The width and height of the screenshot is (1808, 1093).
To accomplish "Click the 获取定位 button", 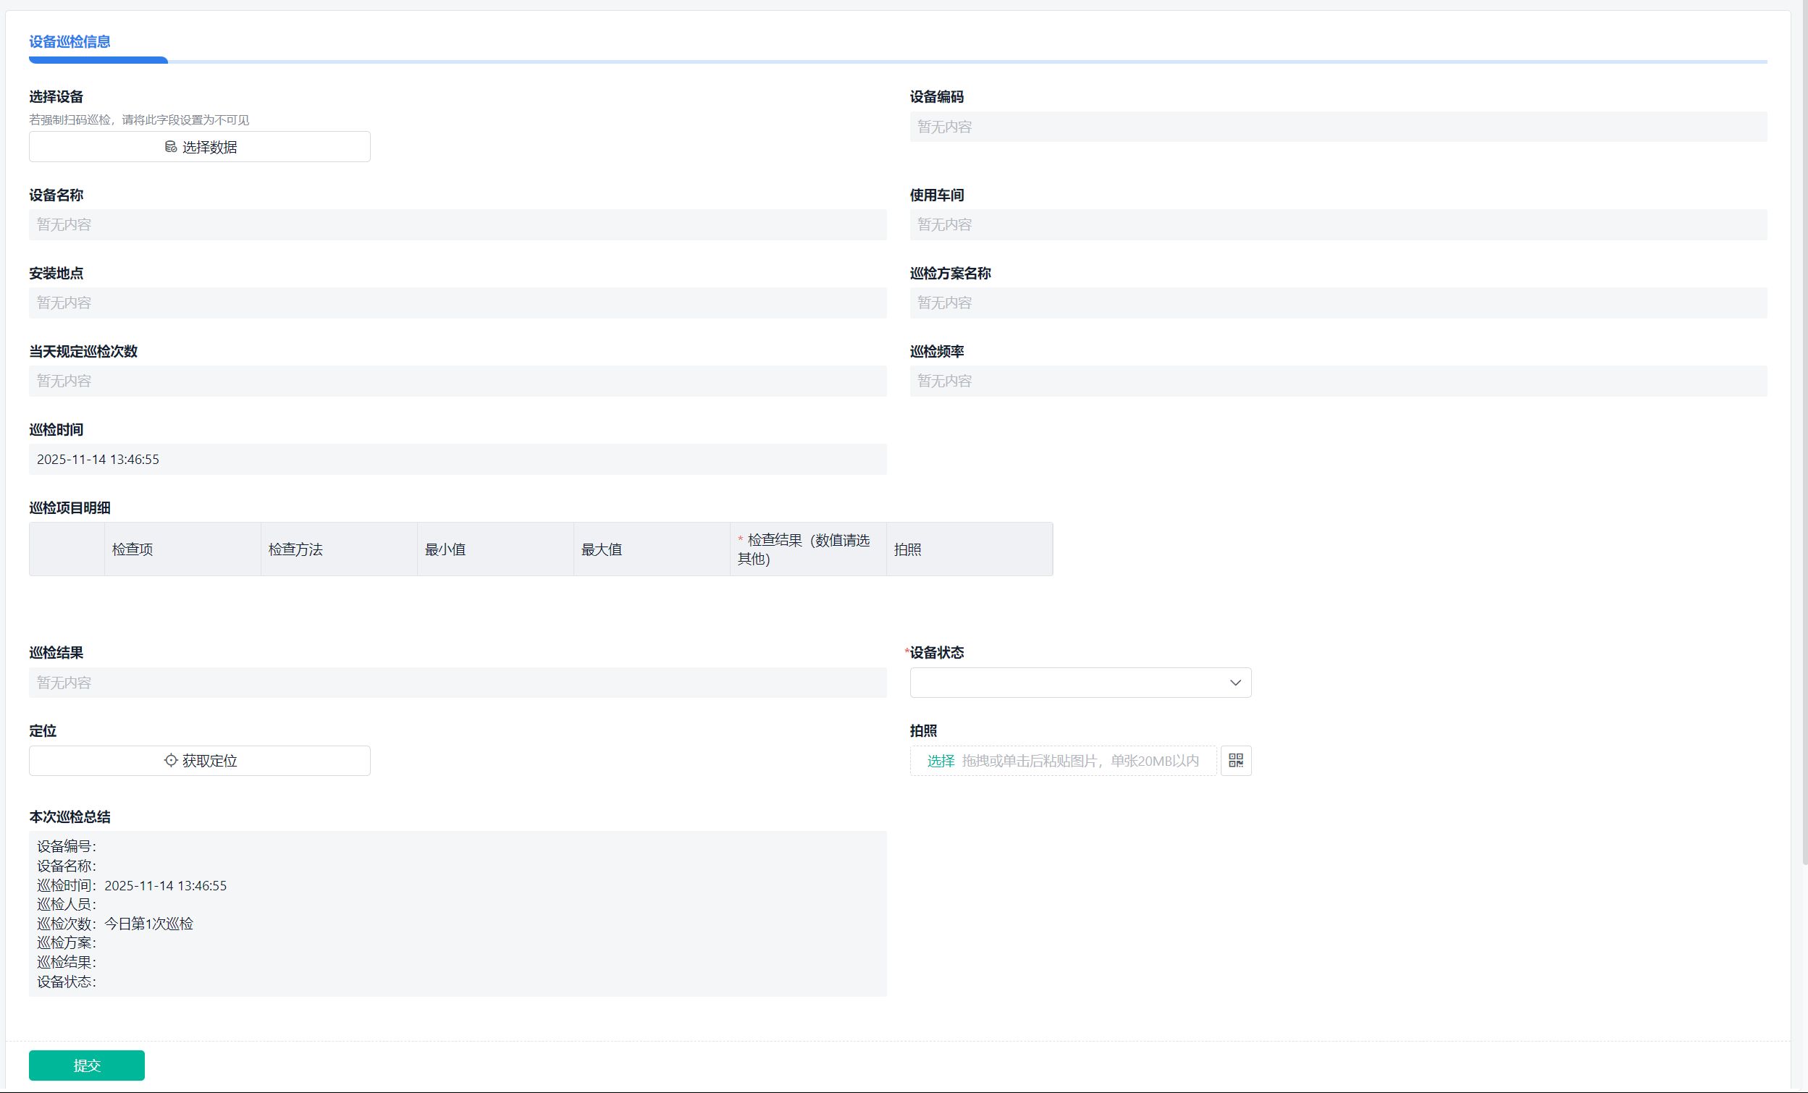I will pyautogui.click(x=200, y=761).
